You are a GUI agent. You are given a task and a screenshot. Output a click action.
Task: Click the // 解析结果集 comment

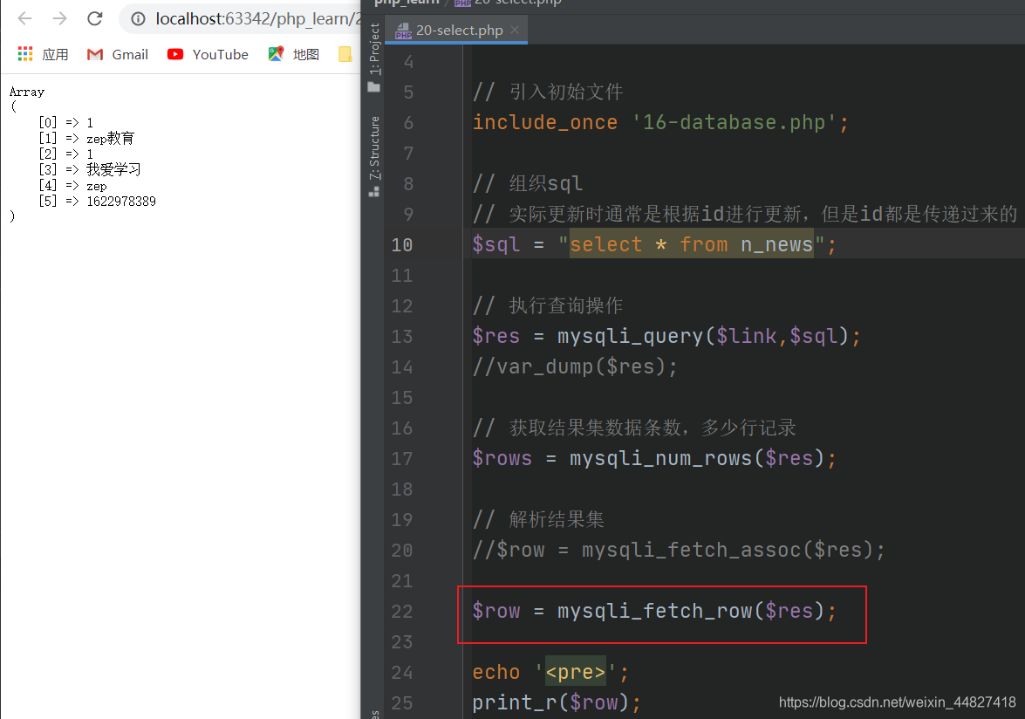(x=538, y=519)
